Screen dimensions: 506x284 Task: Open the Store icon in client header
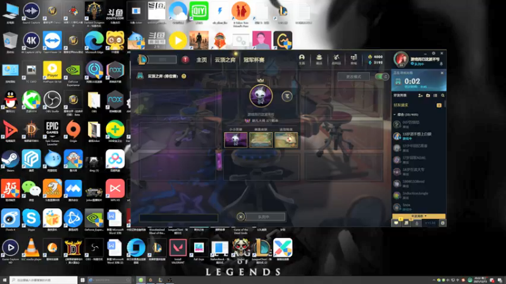354,59
